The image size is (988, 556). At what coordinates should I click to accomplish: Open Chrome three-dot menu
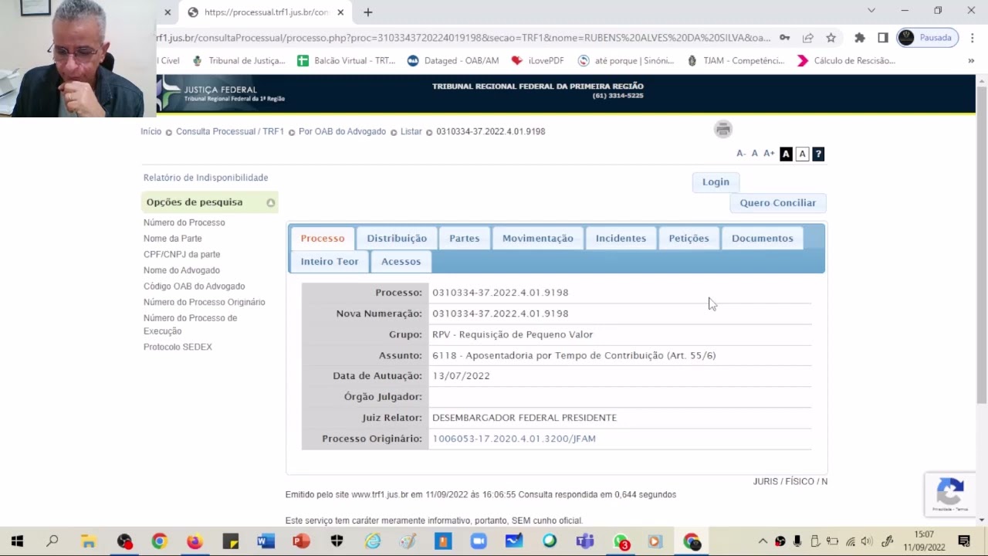pos(973,38)
